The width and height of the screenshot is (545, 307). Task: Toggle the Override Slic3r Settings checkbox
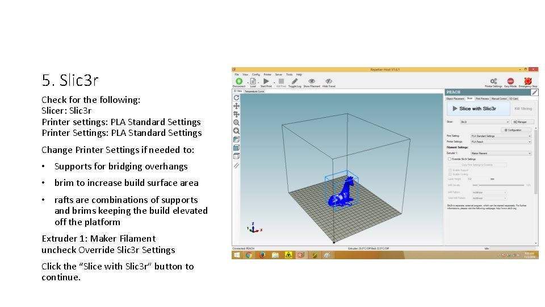point(450,159)
